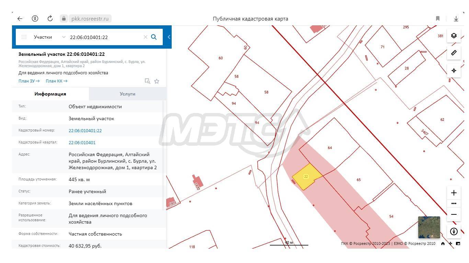Click heading Земельный участок 22:06:010401:22
Screen dimensions: 469x263
tap(61, 54)
